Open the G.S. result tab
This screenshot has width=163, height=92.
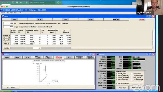point(69,57)
